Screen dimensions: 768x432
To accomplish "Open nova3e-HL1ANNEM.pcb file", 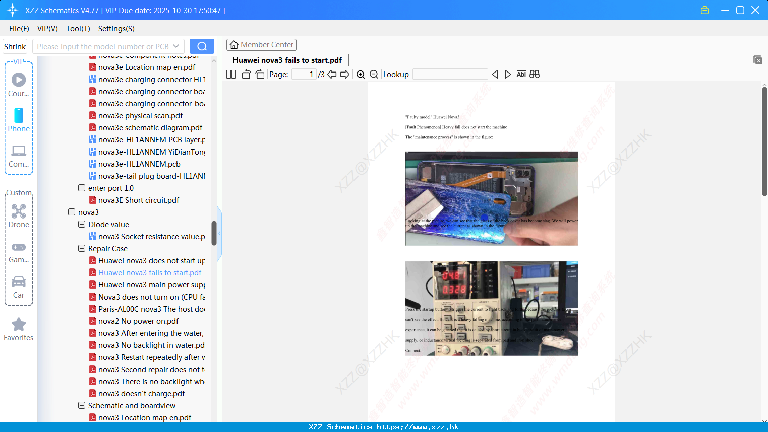I will [139, 164].
